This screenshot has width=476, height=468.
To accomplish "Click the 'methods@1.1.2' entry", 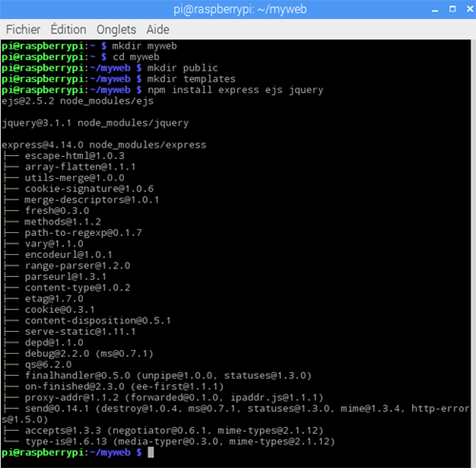I will click(x=63, y=222).
